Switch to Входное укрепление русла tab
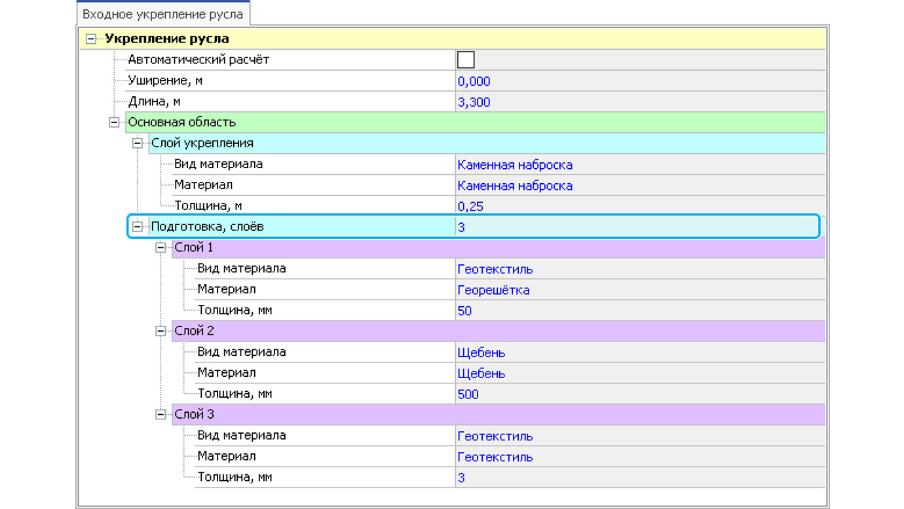This screenshot has height=509, width=904. 162,14
